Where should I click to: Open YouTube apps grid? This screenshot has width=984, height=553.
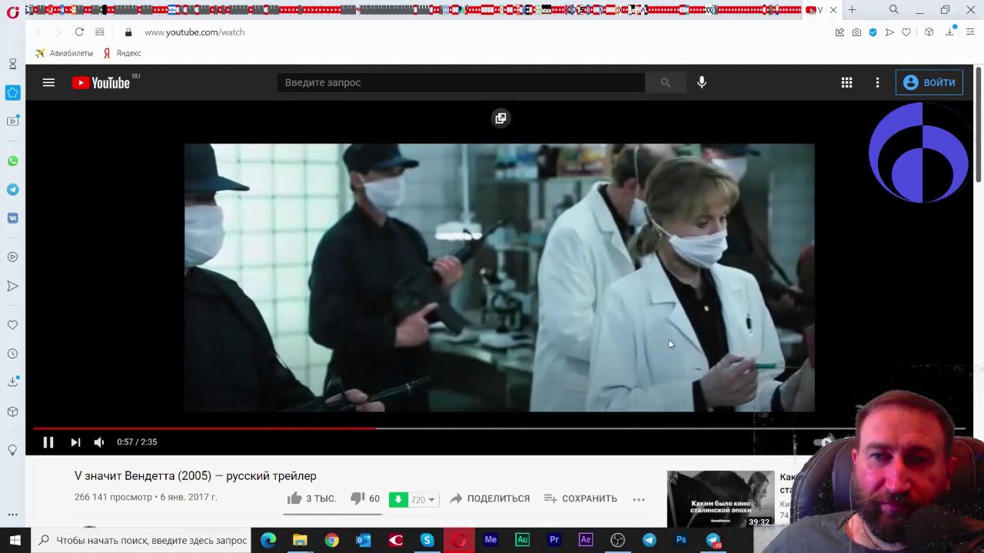click(846, 82)
